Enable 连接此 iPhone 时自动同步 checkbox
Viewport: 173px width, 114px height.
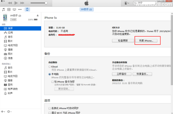click(50, 108)
